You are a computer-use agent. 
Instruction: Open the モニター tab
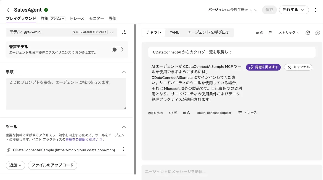tap(96, 18)
